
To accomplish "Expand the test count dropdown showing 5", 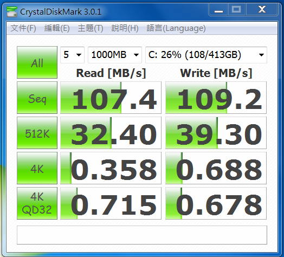I will pyautogui.click(x=72, y=55).
